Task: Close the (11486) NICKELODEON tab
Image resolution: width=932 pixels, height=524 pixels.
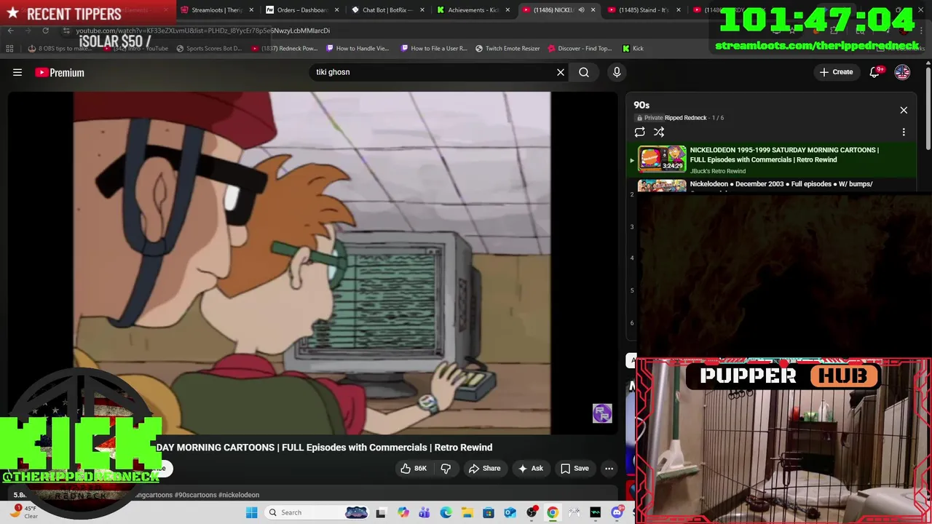Action: 593,10
